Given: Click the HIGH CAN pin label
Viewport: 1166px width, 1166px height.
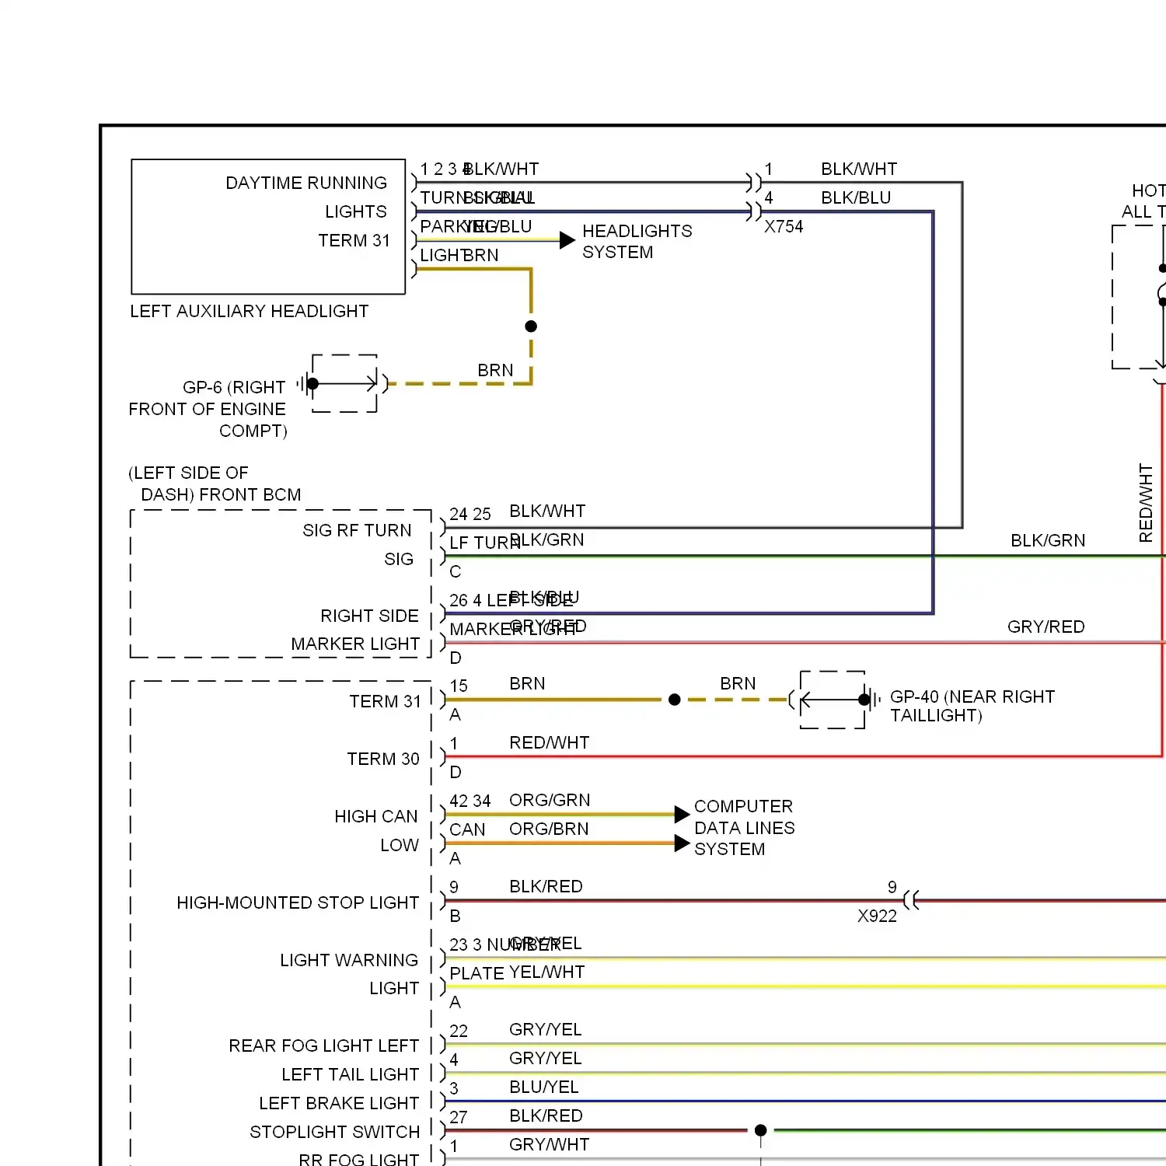Looking at the screenshot, I should click(x=376, y=816).
